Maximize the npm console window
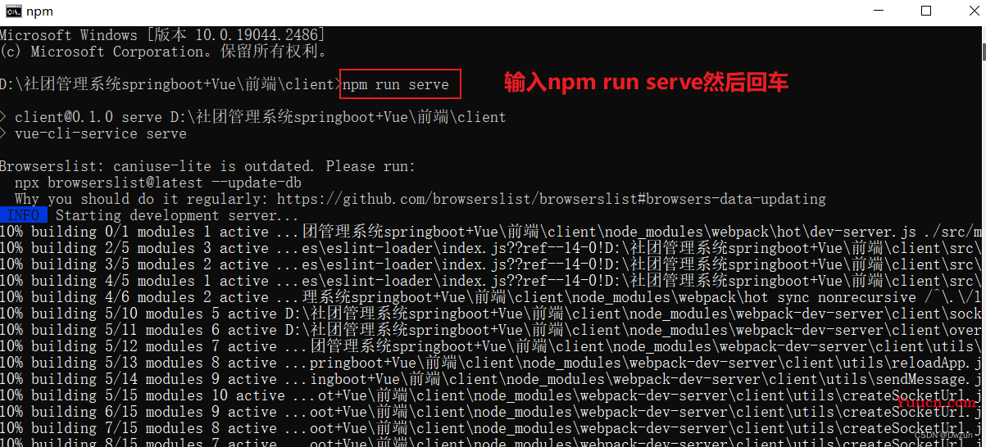This screenshot has width=986, height=447. pyautogui.click(x=926, y=11)
